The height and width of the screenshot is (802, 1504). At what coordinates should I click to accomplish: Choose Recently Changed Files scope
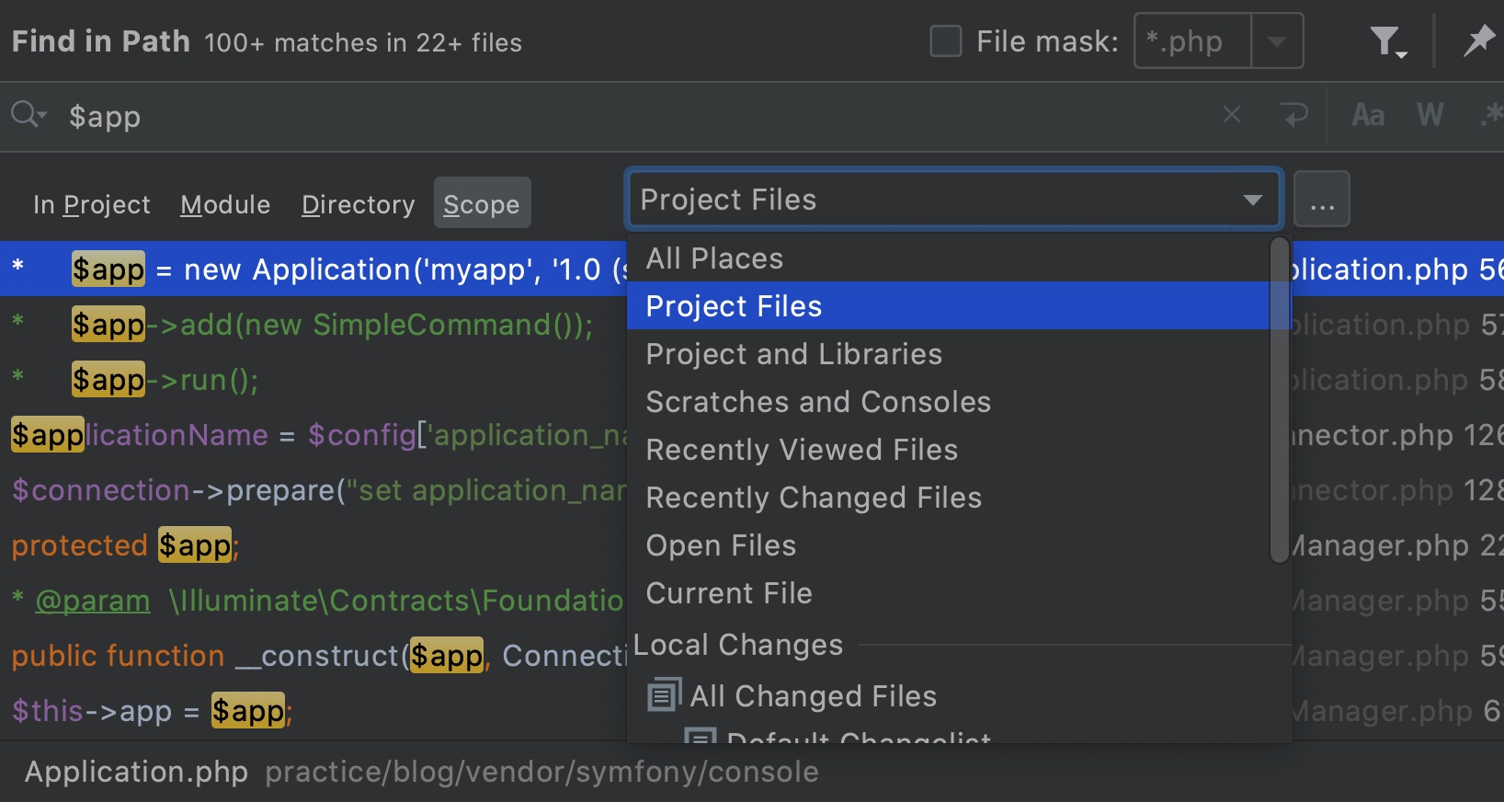(x=949, y=498)
